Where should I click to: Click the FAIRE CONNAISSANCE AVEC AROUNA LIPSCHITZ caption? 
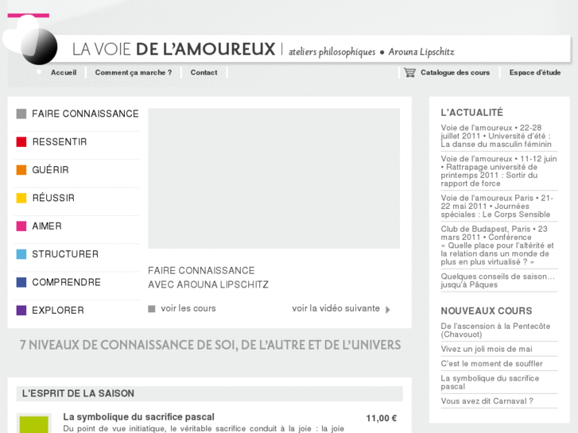(208, 277)
